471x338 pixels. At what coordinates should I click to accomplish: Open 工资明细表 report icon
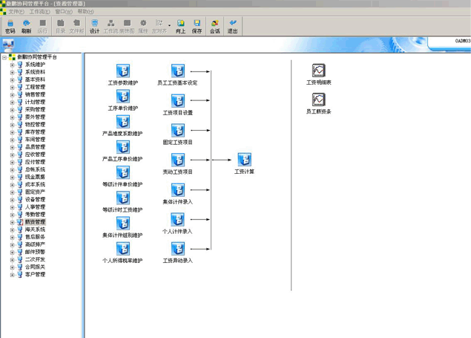(x=319, y=71)
